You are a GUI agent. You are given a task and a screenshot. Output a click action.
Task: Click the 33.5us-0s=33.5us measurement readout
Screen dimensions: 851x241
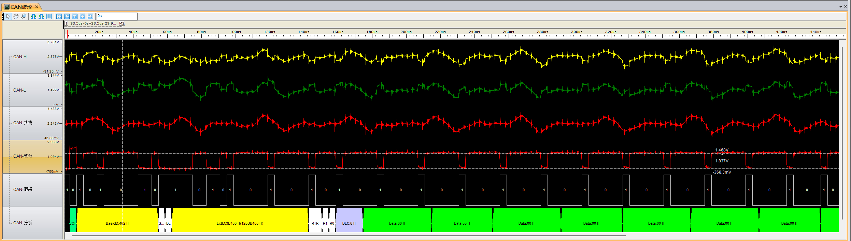point(93,23)
